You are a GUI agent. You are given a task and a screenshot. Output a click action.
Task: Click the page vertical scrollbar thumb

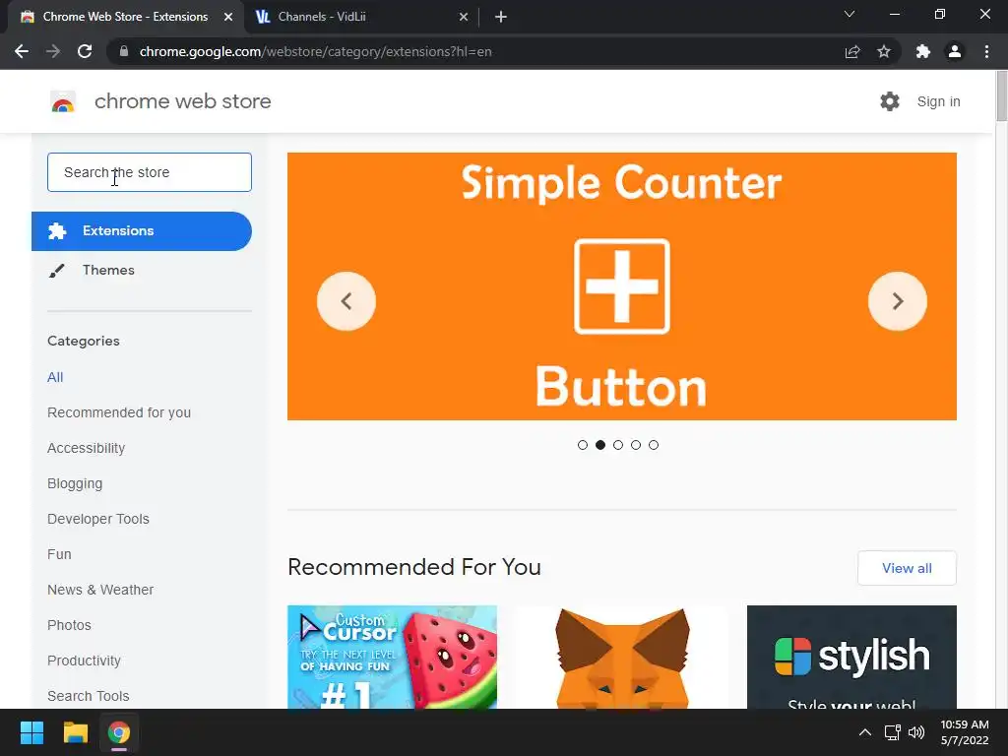click(x=1001, y=96)
